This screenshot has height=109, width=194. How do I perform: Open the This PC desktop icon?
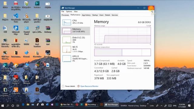tap(26, 66)
